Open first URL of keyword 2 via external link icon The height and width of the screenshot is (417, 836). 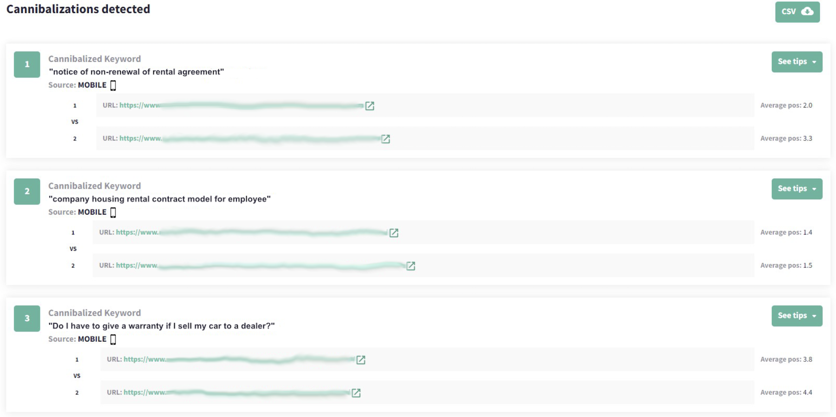tap(394, 233)
